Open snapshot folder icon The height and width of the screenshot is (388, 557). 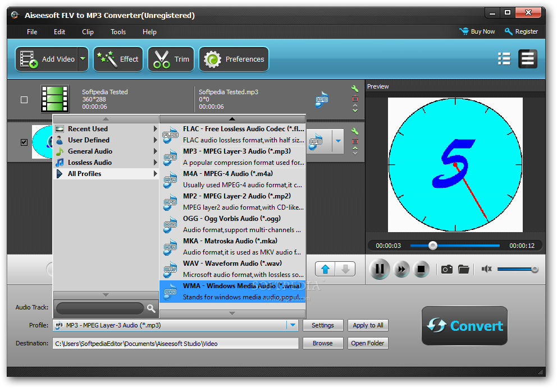coord(464,270)
